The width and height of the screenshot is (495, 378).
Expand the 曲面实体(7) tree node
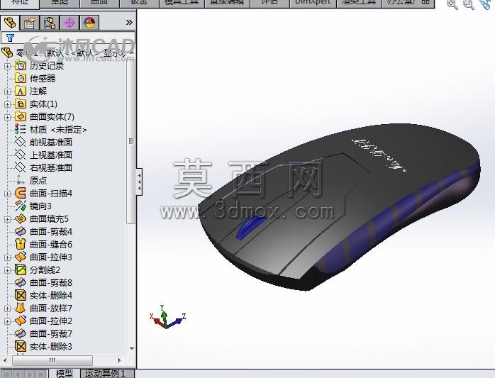point(7,117)
